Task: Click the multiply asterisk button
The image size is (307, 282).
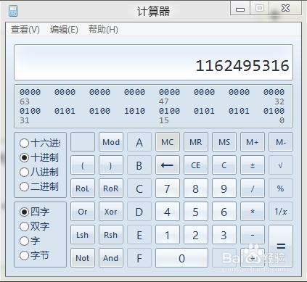Action: pyautogui.click(x=253, y=212)
